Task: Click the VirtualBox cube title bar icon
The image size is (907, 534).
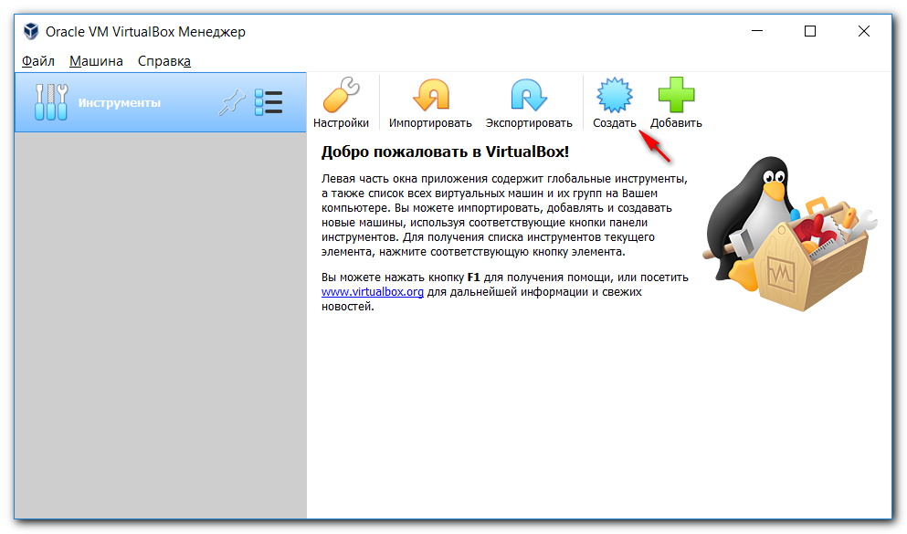Action: (x=31, y=31)
